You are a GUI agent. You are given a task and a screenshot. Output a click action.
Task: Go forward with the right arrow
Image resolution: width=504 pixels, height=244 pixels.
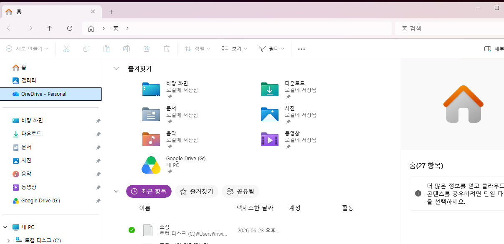[30, 28]
